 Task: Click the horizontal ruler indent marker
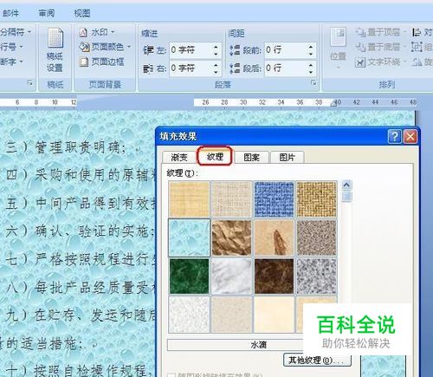pos(333,103)
